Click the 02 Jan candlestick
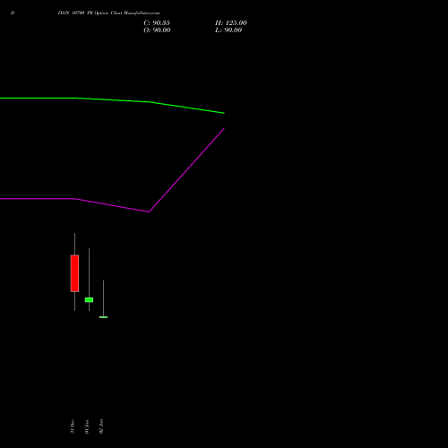The height and width of the screenshot is (448, 448). [x=103, y=317]
